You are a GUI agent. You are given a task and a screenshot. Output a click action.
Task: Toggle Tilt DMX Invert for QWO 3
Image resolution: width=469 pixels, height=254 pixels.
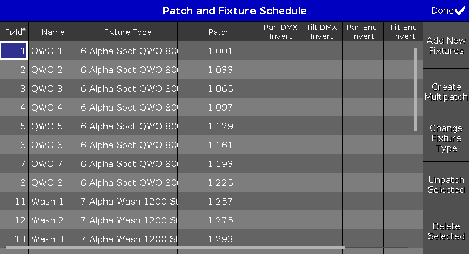click(x=321, y=89)
